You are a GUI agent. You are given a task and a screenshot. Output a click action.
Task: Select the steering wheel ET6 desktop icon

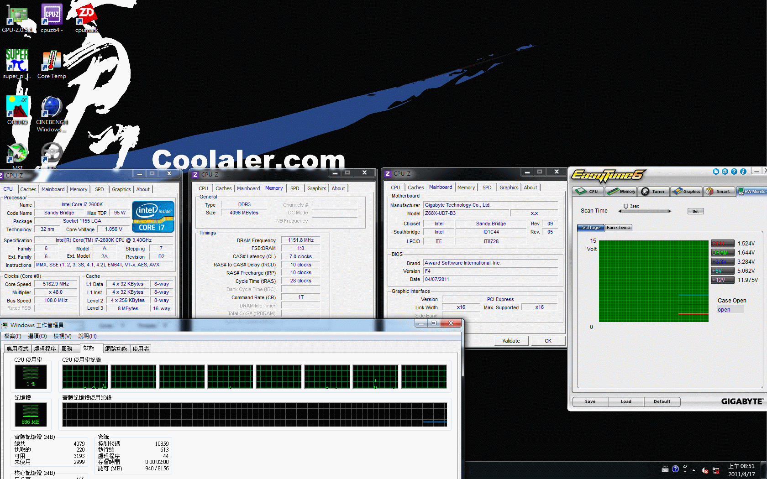pyautogui.click(x=52, y=156)
